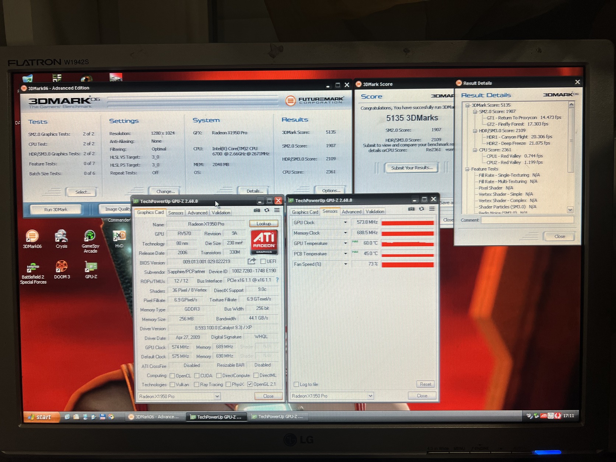This screenshot has width=616, height=462.
Task: Switch to Graphics Card tab in GPU-Z Sensors window
Action: click(x=305, y=212)
